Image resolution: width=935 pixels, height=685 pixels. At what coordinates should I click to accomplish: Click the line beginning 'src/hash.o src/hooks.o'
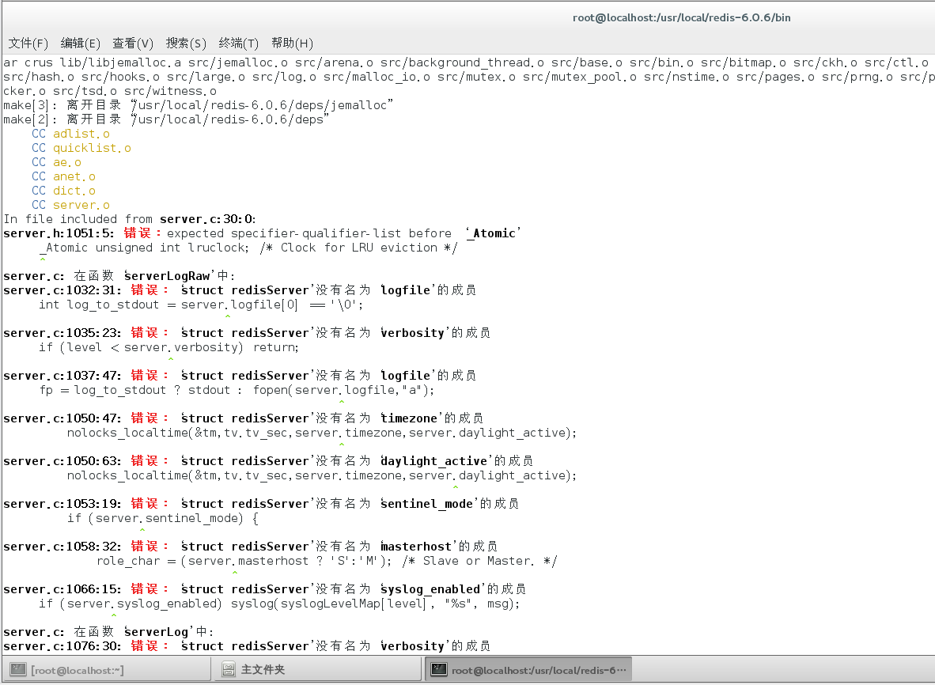tap(468, 77)
